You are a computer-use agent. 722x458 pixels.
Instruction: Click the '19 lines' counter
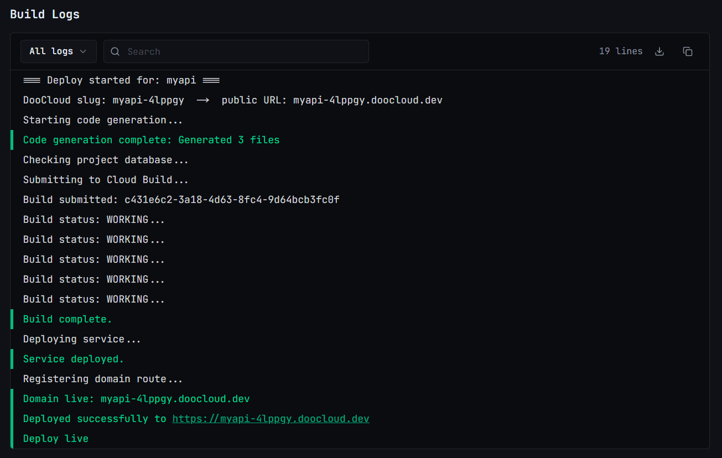tap(621, 51)
